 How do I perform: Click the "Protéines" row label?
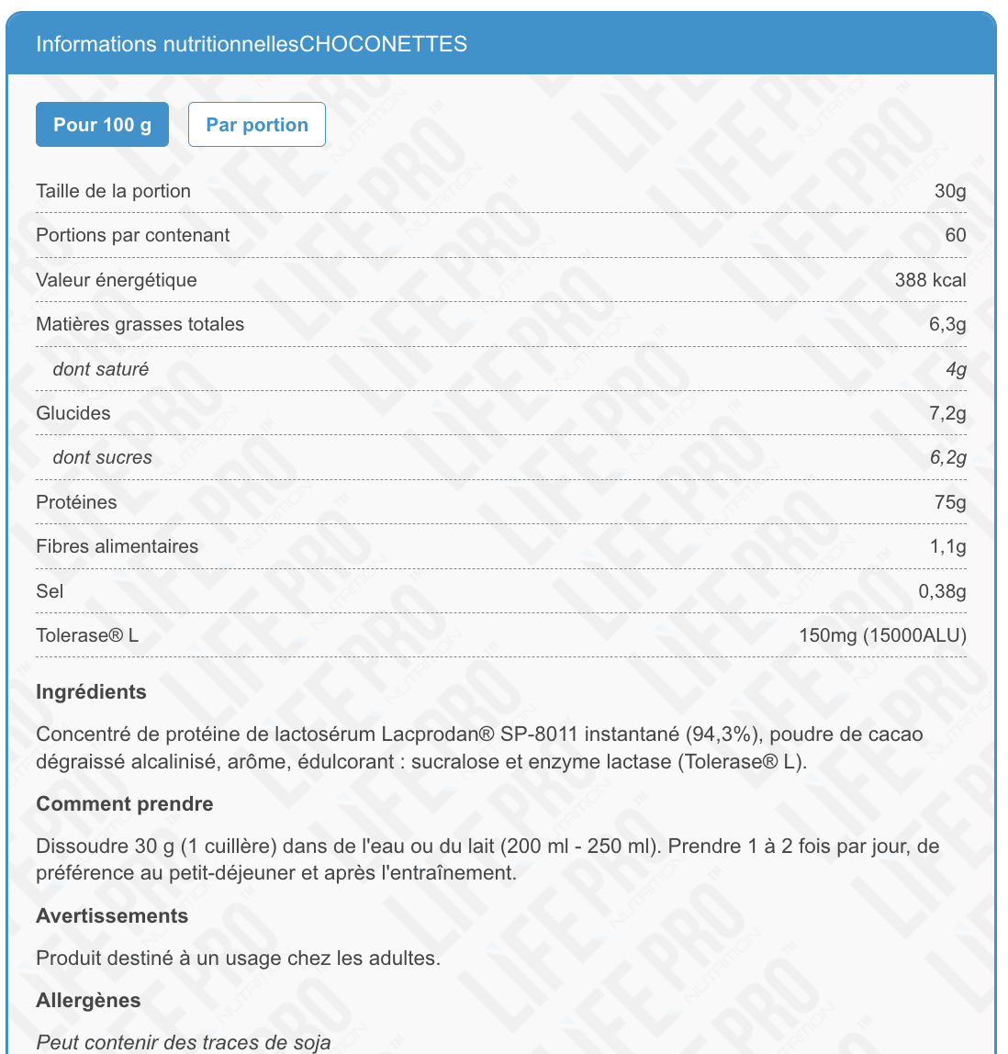tap(76, 502)
